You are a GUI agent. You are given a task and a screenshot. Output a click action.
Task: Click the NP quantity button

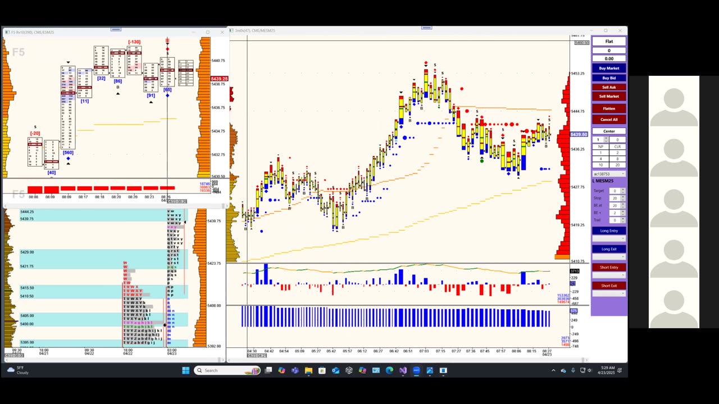click(x=600, y=146)
